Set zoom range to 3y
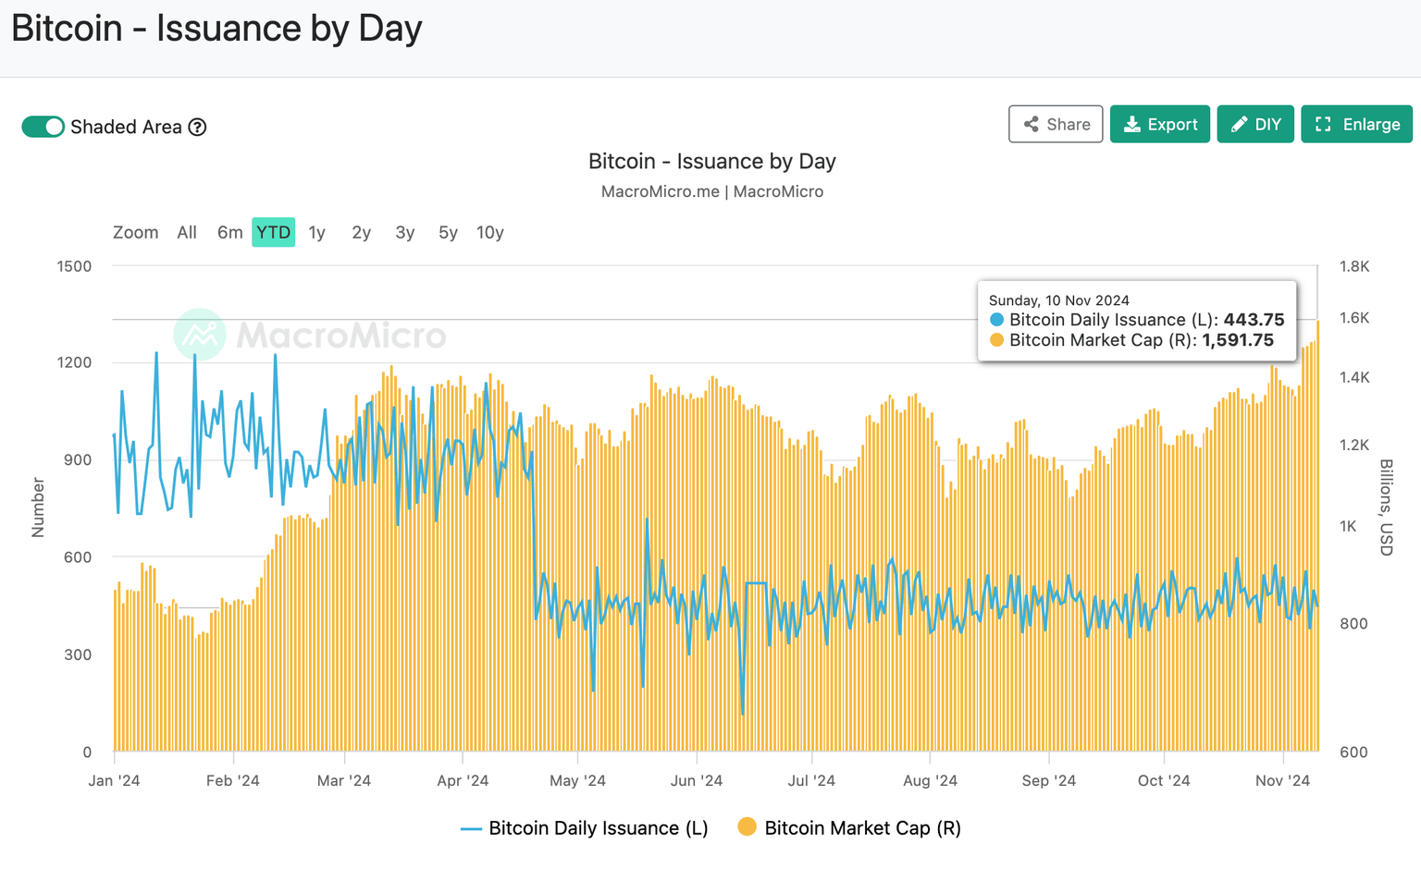This screenshot has height=880, width=1421. point(404,233)
